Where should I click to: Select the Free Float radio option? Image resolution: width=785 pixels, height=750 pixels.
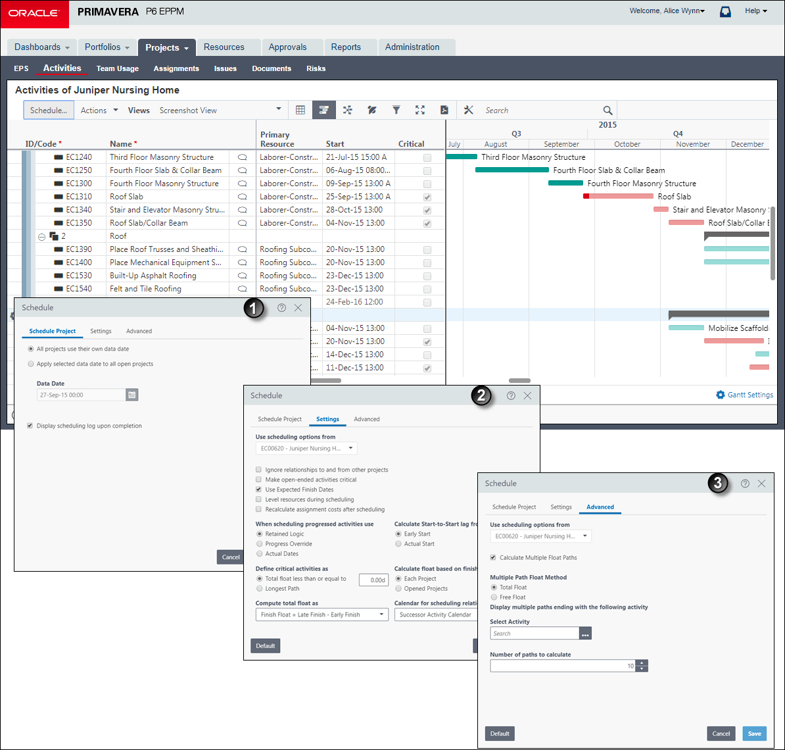coord(494,597)
